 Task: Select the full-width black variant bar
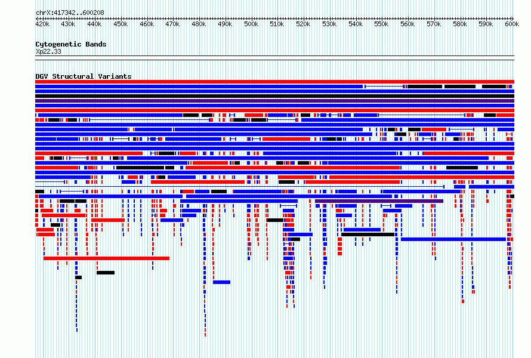click(x=274, y=96)
